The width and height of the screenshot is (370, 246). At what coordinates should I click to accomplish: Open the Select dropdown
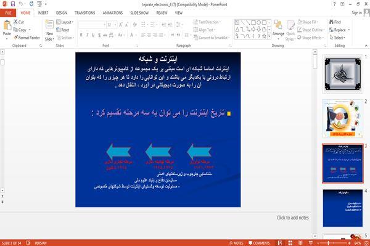[337, 38]
